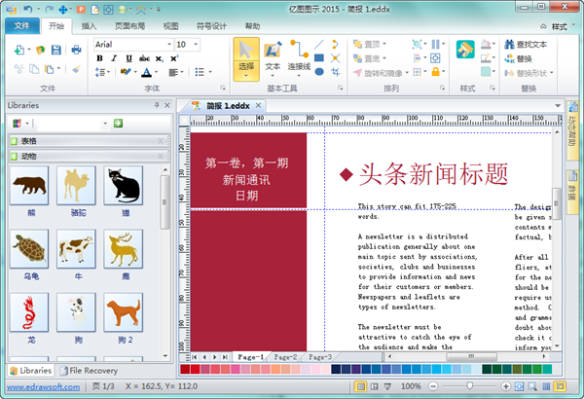Toggle superscript formatting
The width and height of the screenshot is (584, 399).
(174, 58)
